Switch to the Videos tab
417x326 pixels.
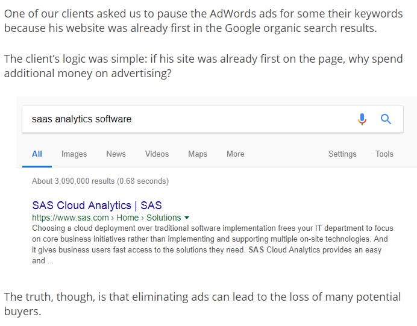157,154
